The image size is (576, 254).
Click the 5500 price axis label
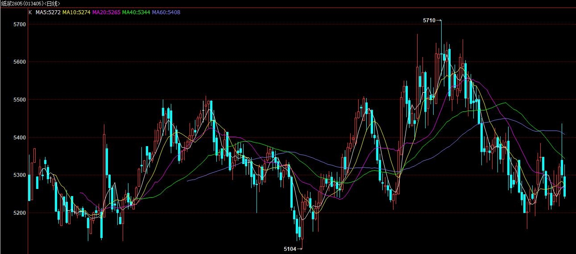[x=20, y=100]
